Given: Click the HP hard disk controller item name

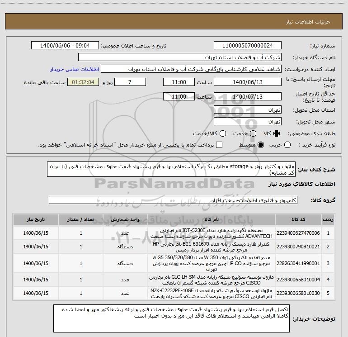Looking at the screenshot, I should coord(212,247).
